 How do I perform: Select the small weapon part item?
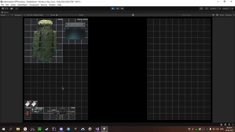coord(37,110)
